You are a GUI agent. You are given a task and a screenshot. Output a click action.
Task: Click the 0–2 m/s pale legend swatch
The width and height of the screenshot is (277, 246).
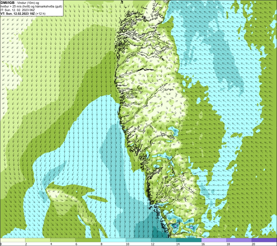pos(13,240)
